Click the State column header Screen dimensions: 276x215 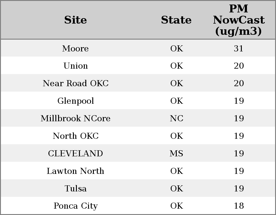tap(176, 20)
